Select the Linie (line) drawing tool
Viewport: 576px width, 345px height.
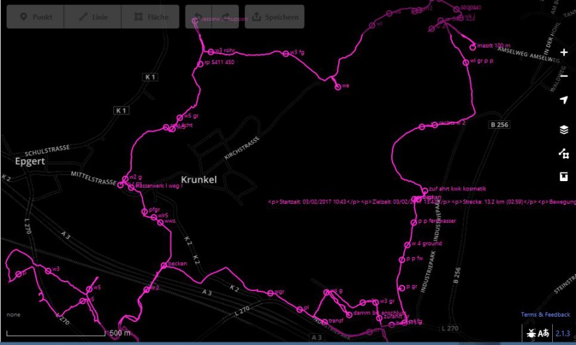93,17
